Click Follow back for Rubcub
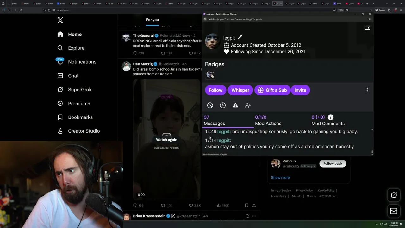This screenshot has width=405, height=228. tap(333, 163)
